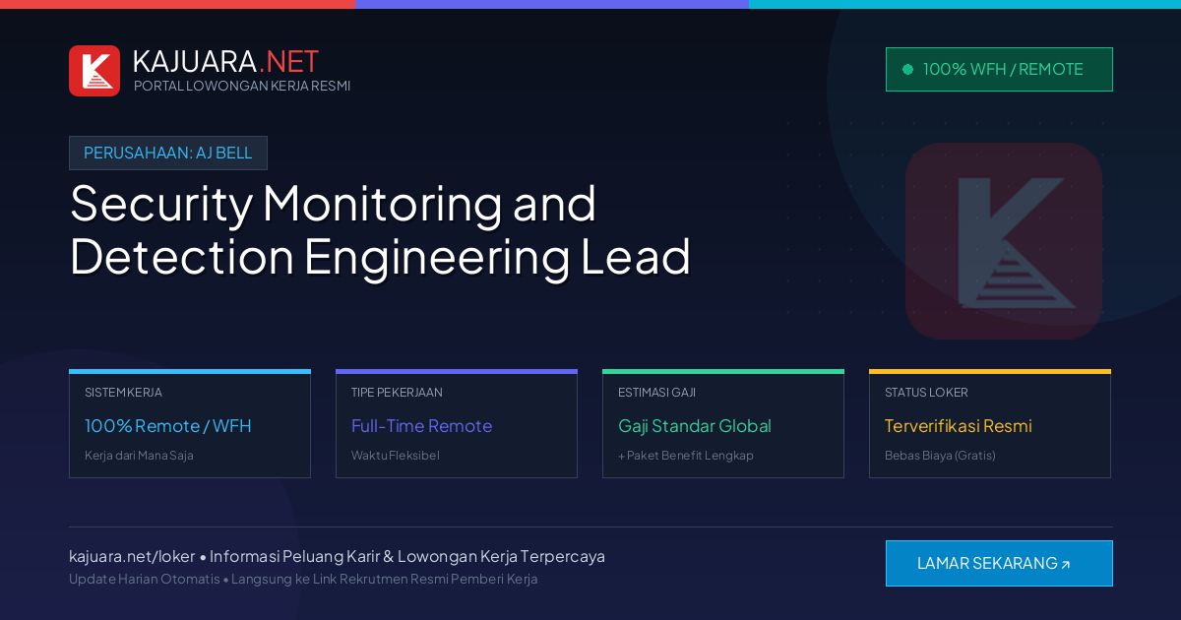Click 'Full-Time Remote' text
This screenshot has height=620, width=1181.
(x=421, y=426)
